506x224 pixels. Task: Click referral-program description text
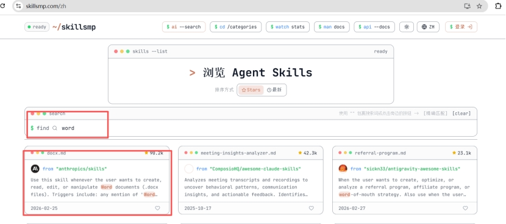pos(404,187)
